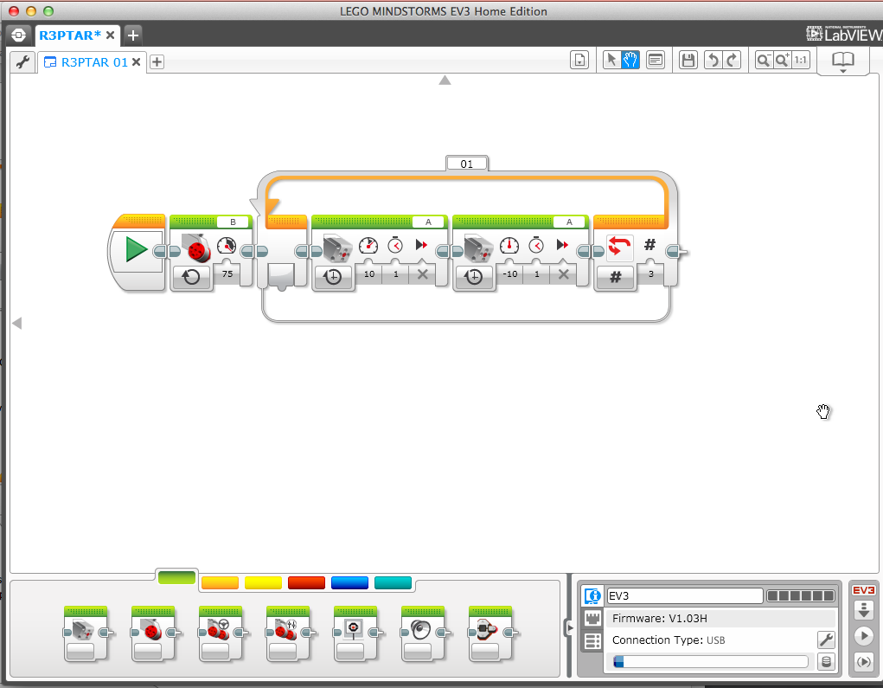Pick the Move Tank block in palette
Screen dimensions: 883x688
coord(288,633)
